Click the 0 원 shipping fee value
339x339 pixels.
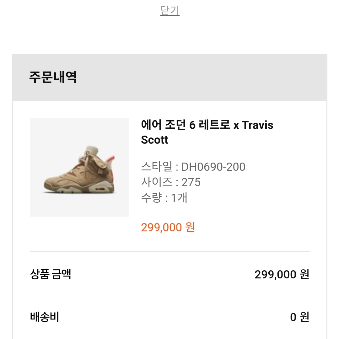[x=300, y=317]
